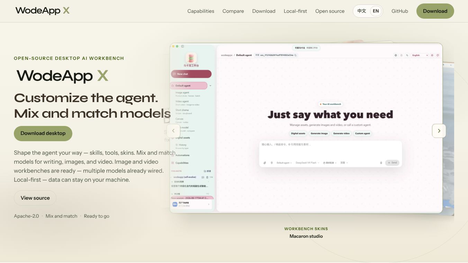Screen dimensions: 468x263
Task: Collapse the agent list chevron beside Default agent
Action: pos(210,85)
